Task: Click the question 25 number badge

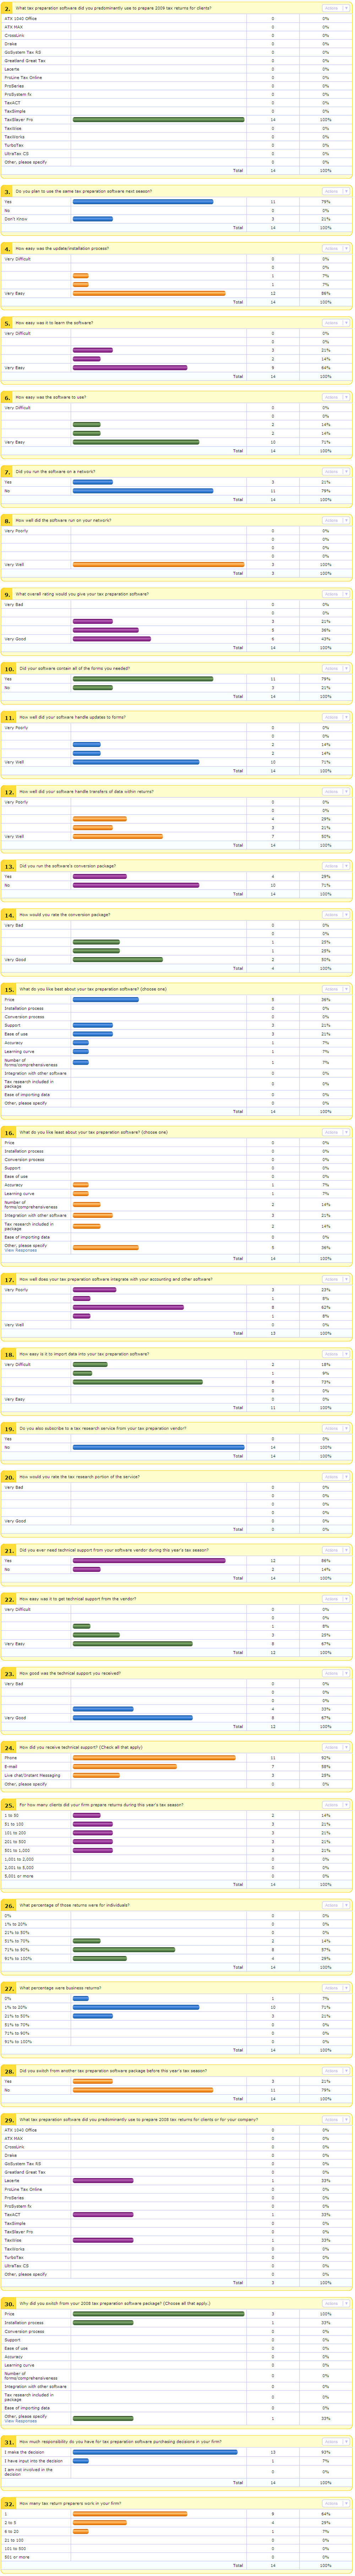Action: (x=9, y=1805)
